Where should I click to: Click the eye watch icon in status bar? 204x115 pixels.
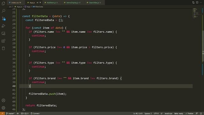18,113
